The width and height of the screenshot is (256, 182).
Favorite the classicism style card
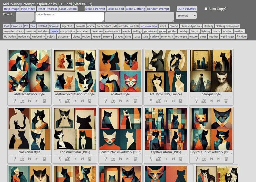click(x=22, y=159)
